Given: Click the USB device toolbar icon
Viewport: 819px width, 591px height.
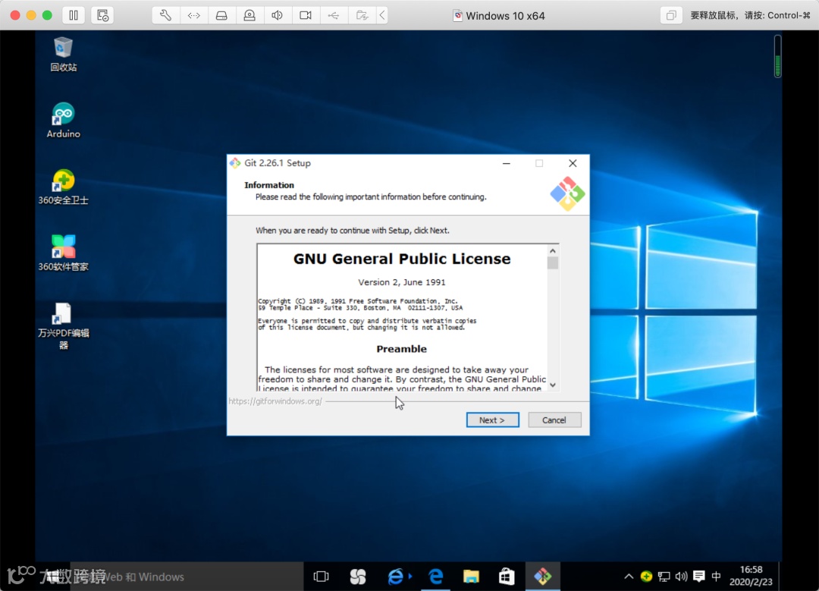Looking at the screenshot, I should 333,15.
